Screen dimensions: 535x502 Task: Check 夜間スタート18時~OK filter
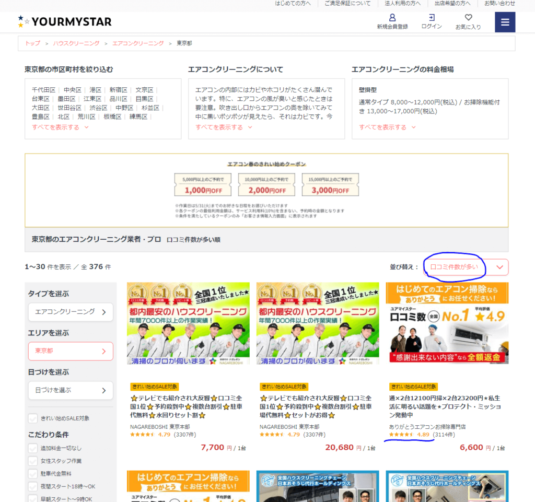tap(33, 487)
